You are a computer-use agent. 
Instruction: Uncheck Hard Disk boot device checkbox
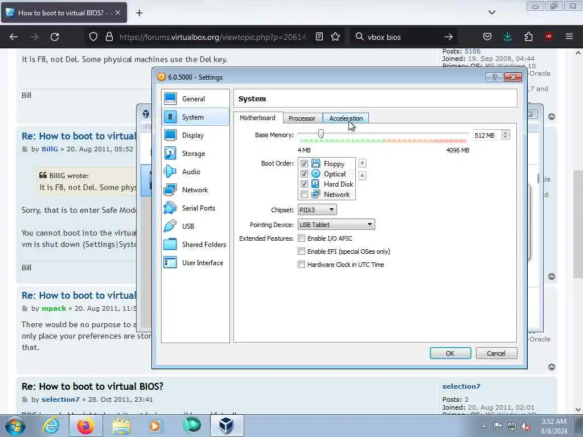304,184
